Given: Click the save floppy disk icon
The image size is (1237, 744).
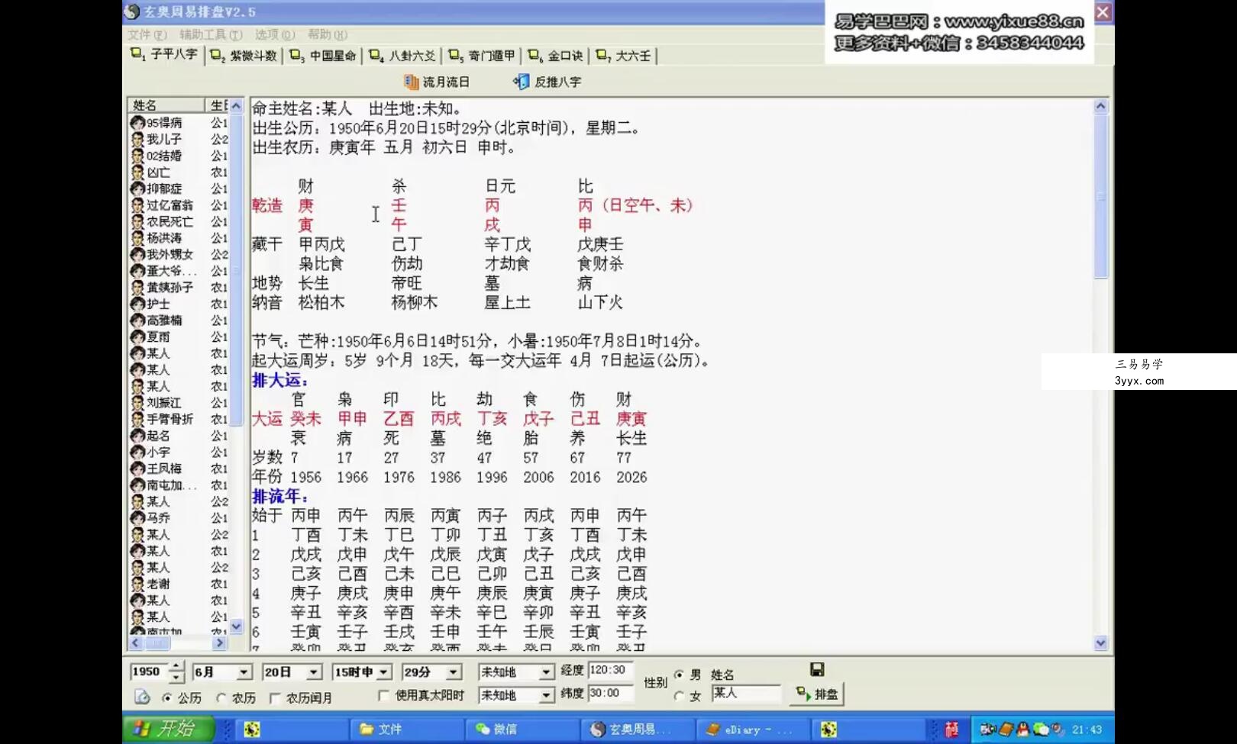Looking at the screenshot, I should coord(817,669).
